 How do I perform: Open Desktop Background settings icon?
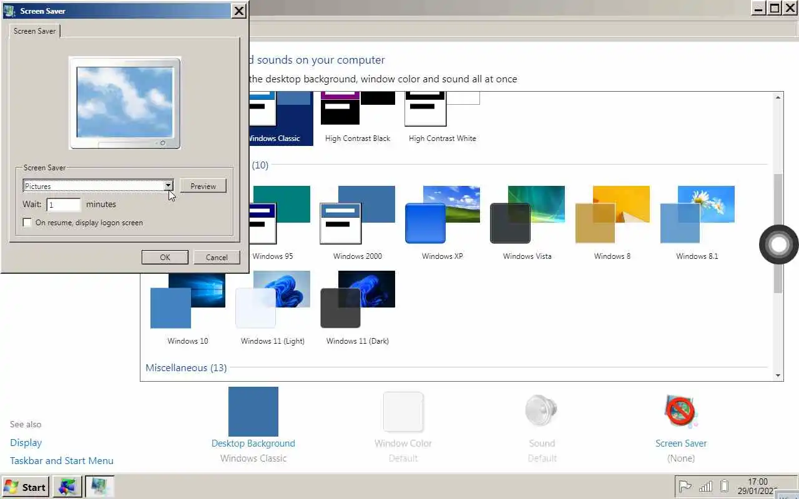click(x=253, y=412)
